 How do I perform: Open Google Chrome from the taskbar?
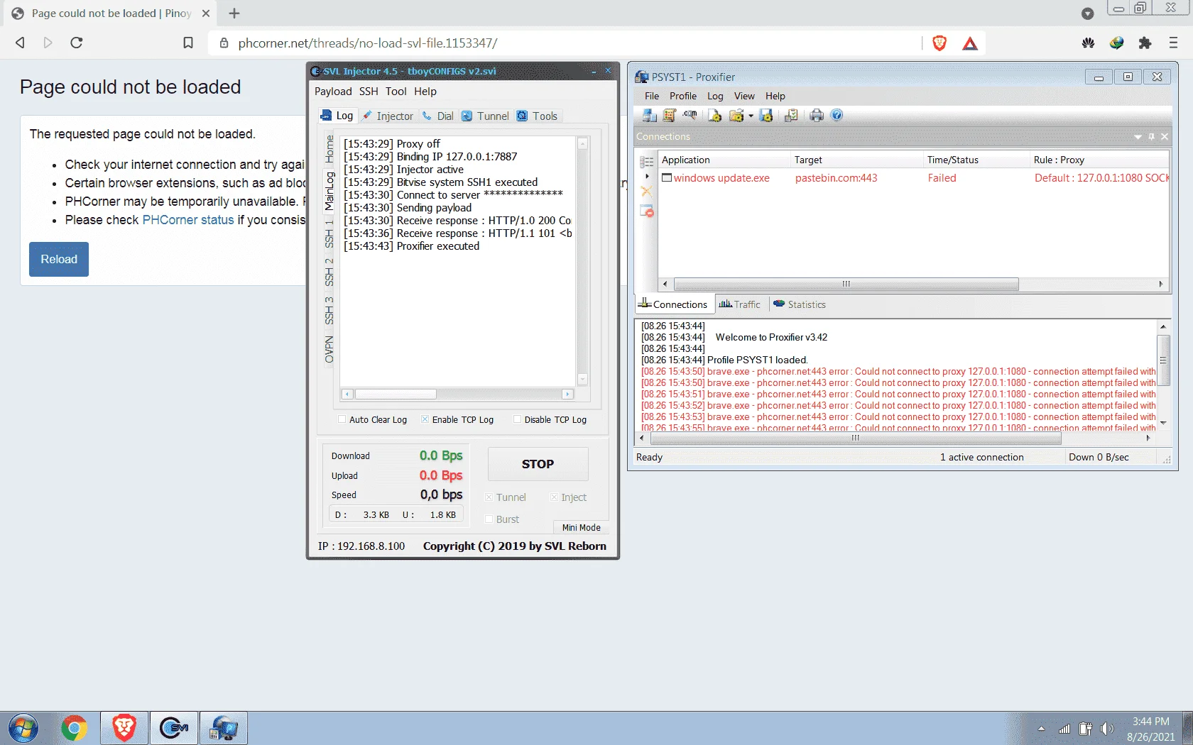pyautogui.click(x=74, y=729)
